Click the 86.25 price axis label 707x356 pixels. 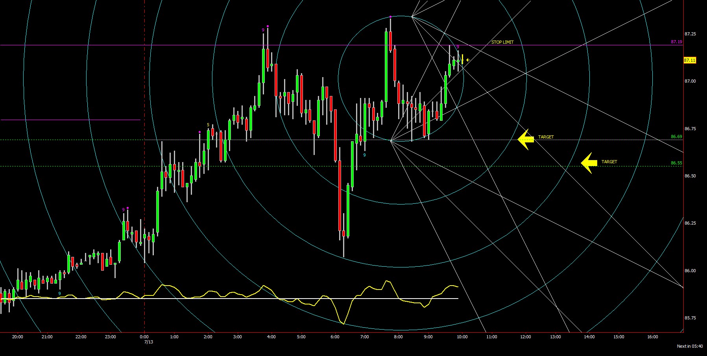[690, 223]
